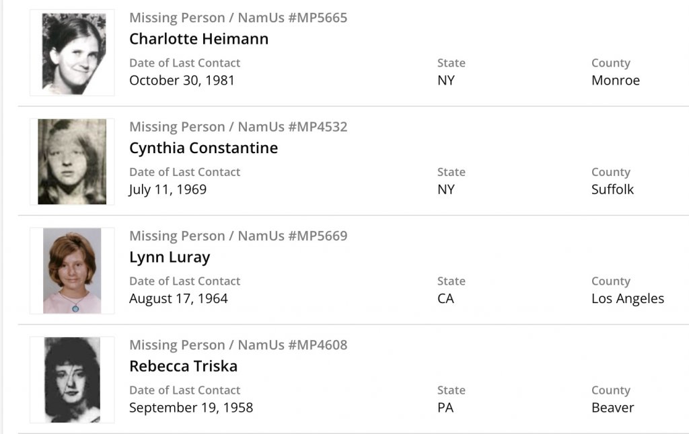Select the August 17, 1964 date
This screenshot has width=689, height=434.
pos(178,298)
